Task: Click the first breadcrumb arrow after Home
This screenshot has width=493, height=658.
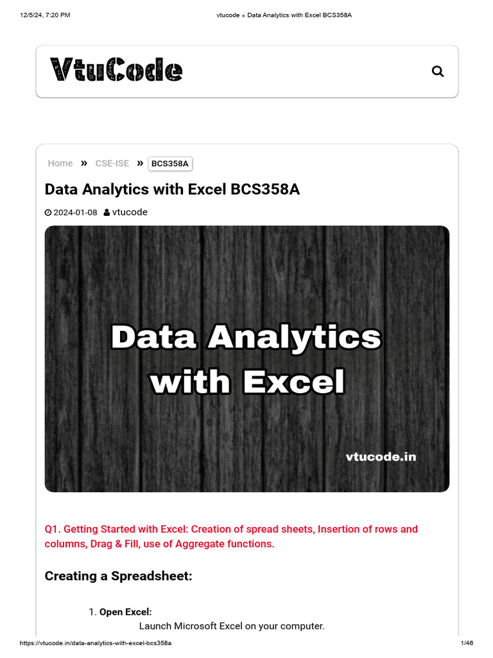Action: pos(84,163)
